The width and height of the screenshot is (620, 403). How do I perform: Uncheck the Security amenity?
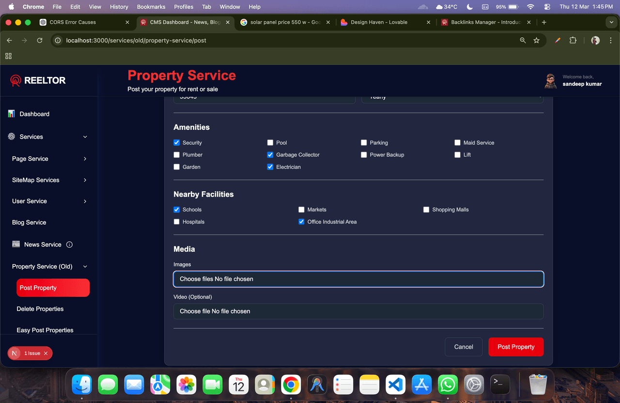click(177, 143)
